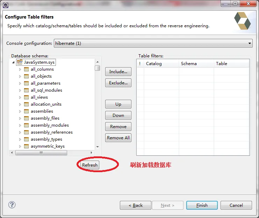Expand the assembly_files table node
Image resolution: width=259 pixels, height=218 pixels.
click(x=20, y=118)
